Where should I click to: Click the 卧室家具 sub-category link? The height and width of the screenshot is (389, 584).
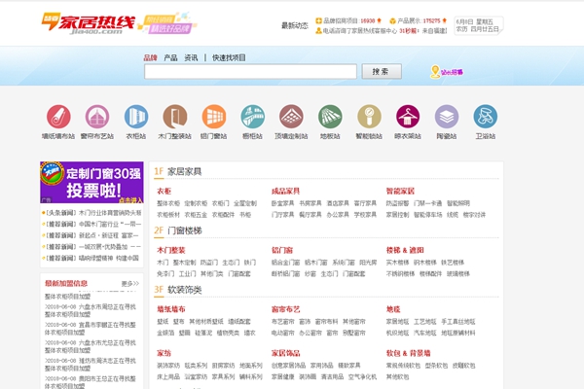283,203
